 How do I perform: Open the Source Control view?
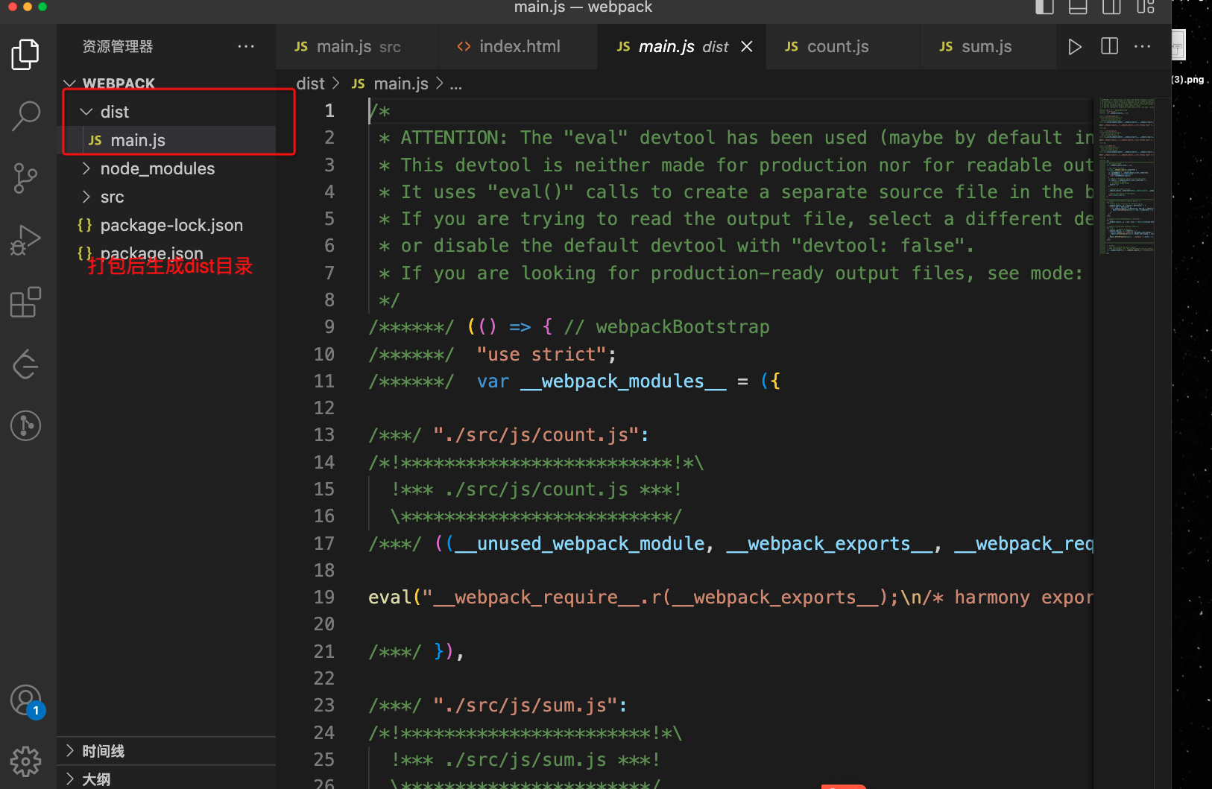tap(26, 178)
